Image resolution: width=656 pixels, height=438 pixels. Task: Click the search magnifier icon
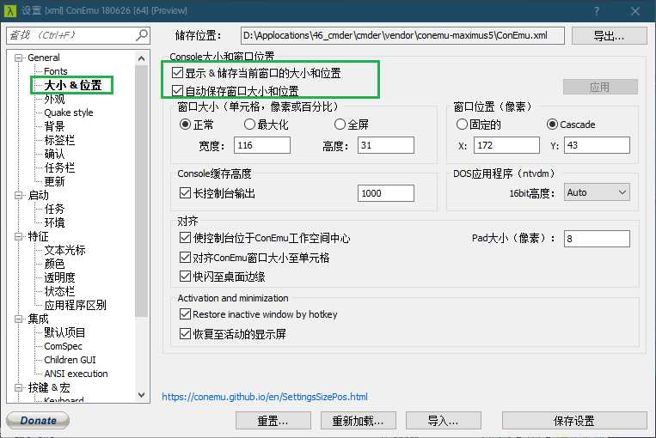click(142, 35)
